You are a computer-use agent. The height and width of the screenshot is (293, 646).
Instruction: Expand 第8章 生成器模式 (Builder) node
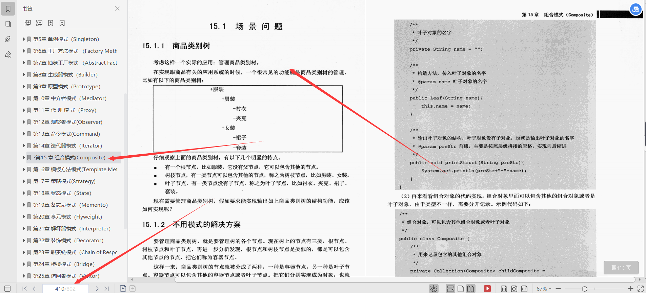pyautogui.click(x=24, y=74)
